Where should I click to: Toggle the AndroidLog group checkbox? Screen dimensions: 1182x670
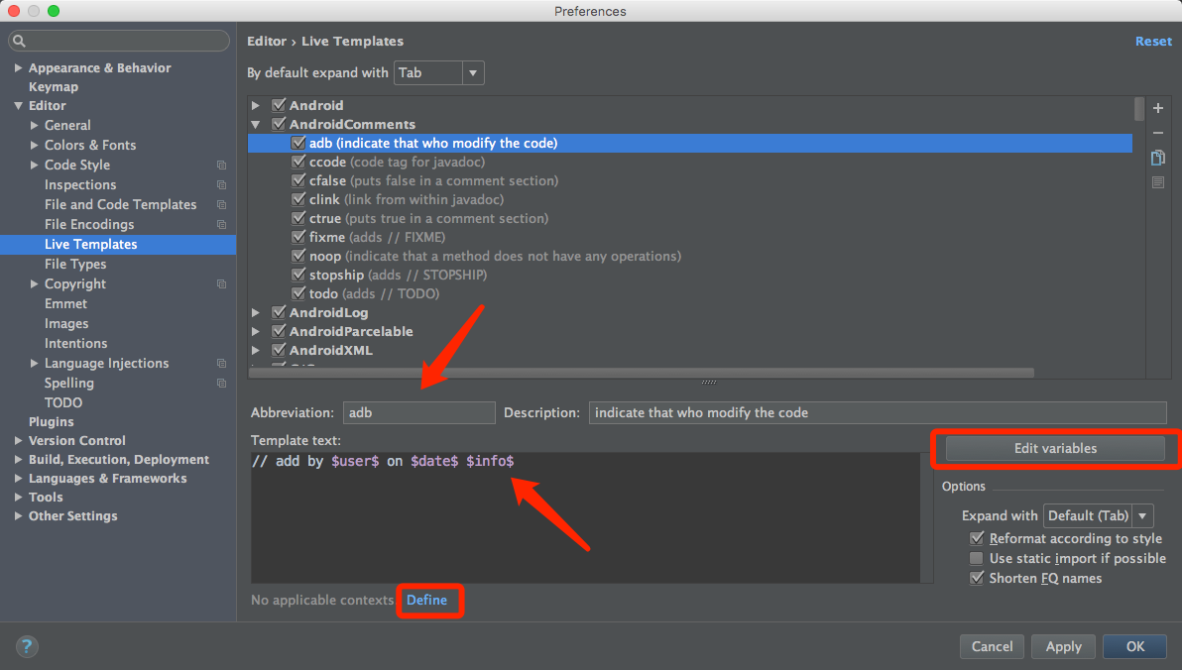tap(279, 313)
